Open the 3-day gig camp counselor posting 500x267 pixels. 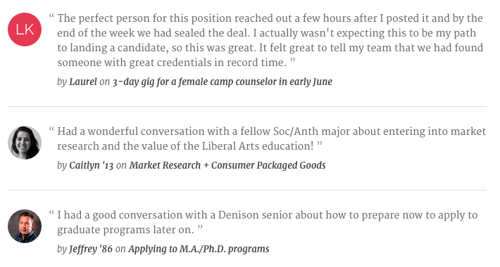pyautogui.click(x=223, y=82)
